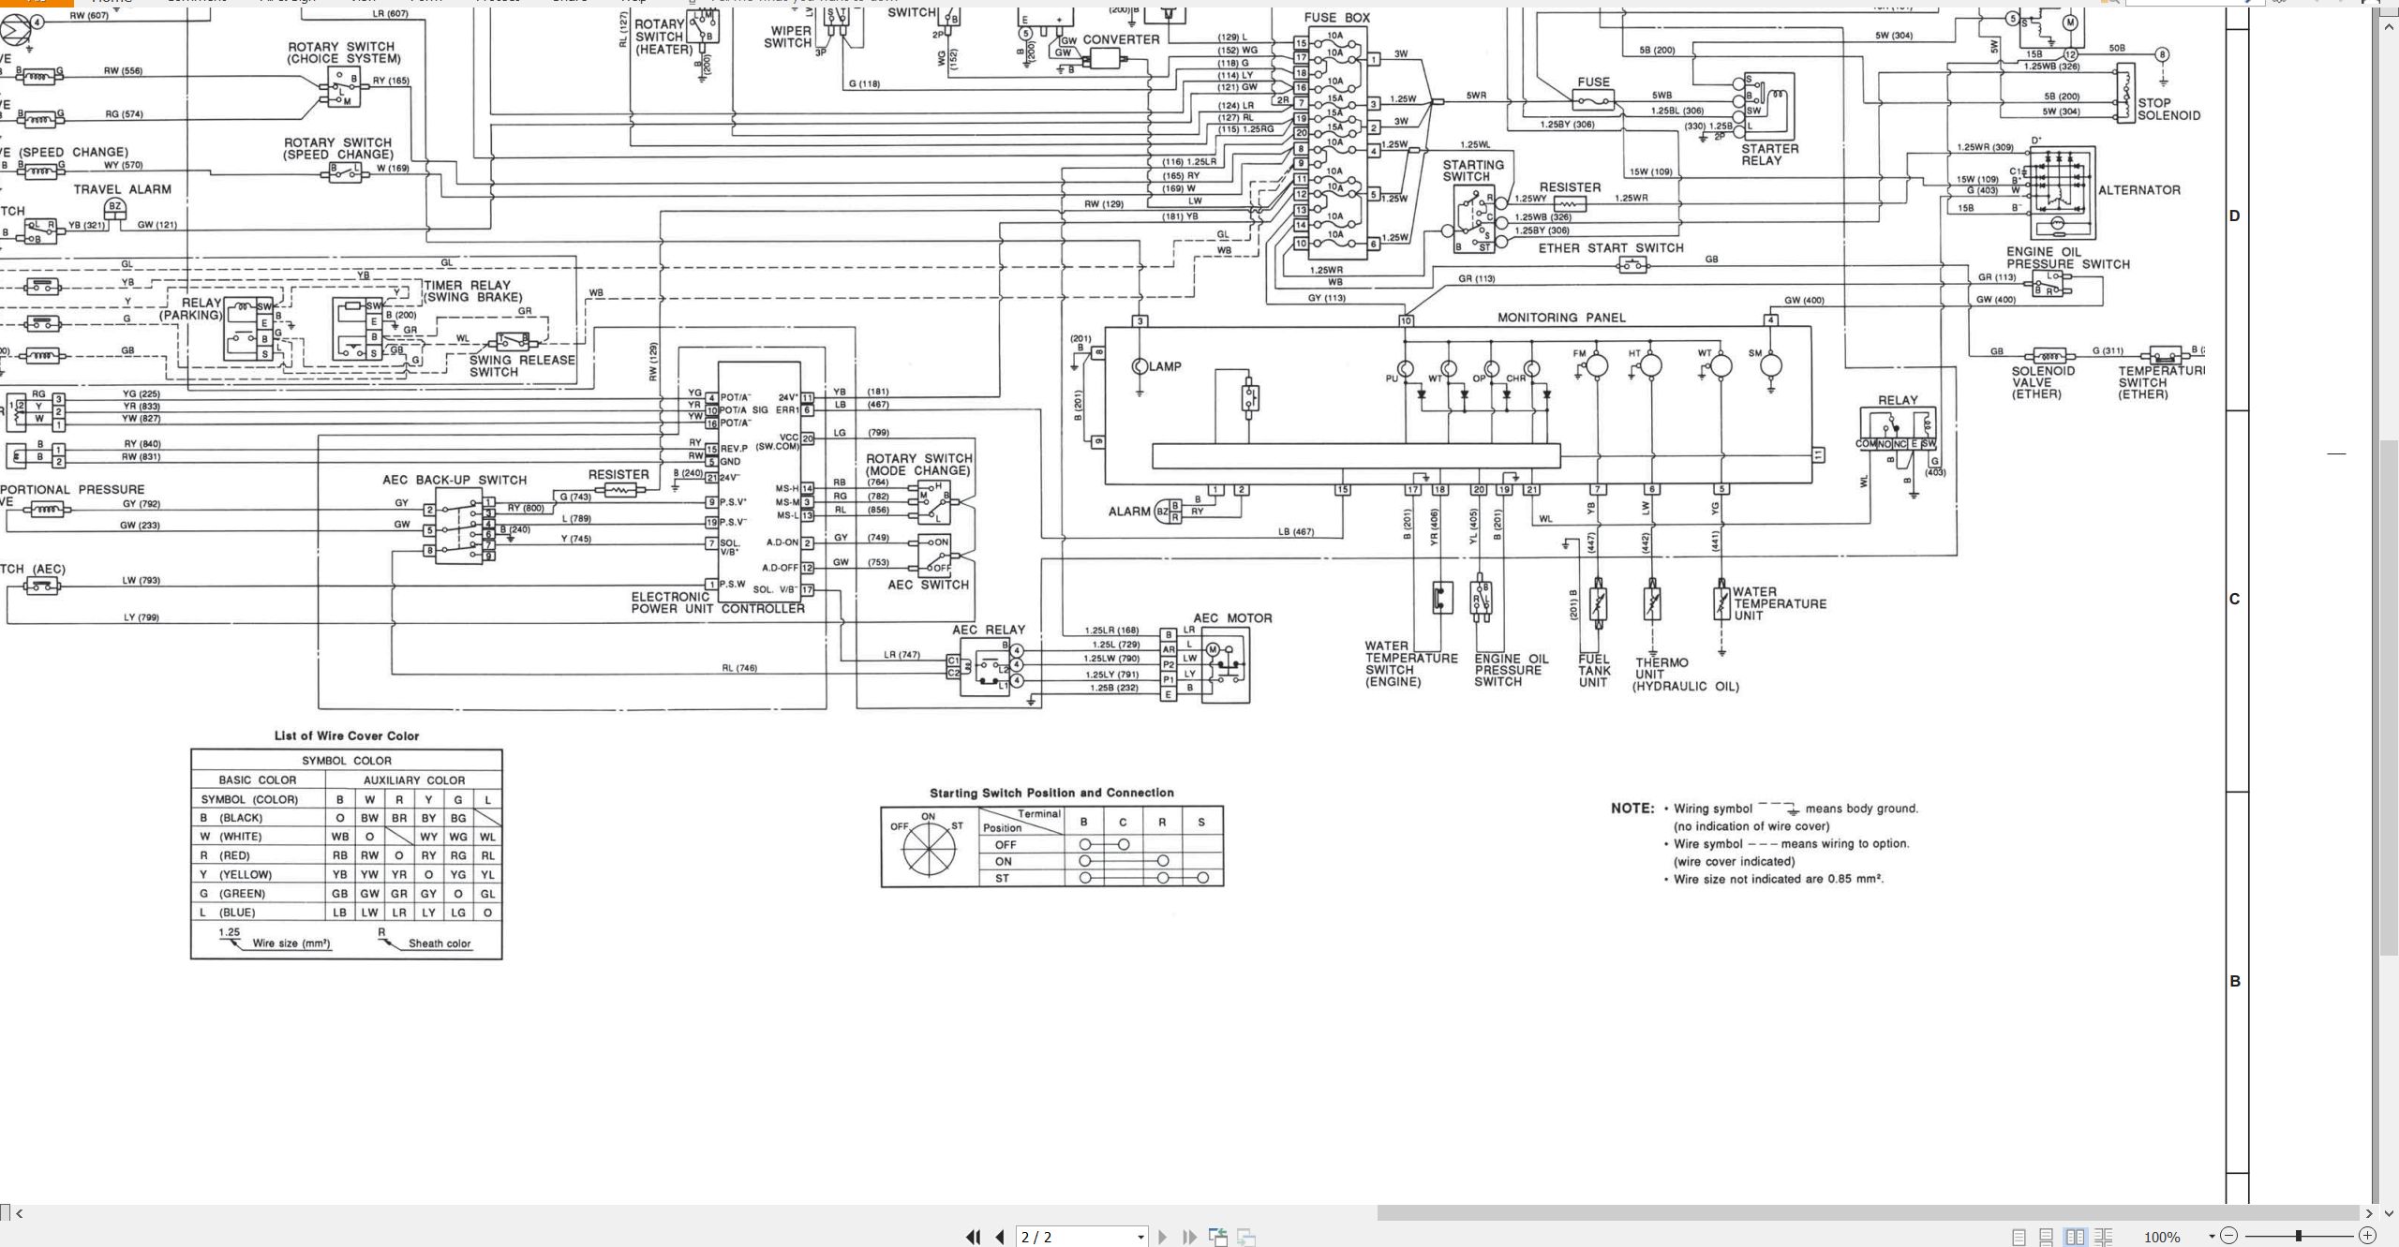This screenshot has height=1247, width=2399.
Task: Click the AEC BACK-UP SWITCH label
Action: tap(454, 480)
